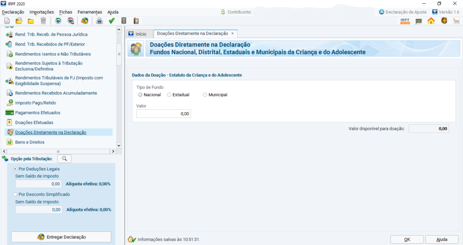Select the Nacional fund type
This screenshot has width=463, height=245.
click(140, 95)
